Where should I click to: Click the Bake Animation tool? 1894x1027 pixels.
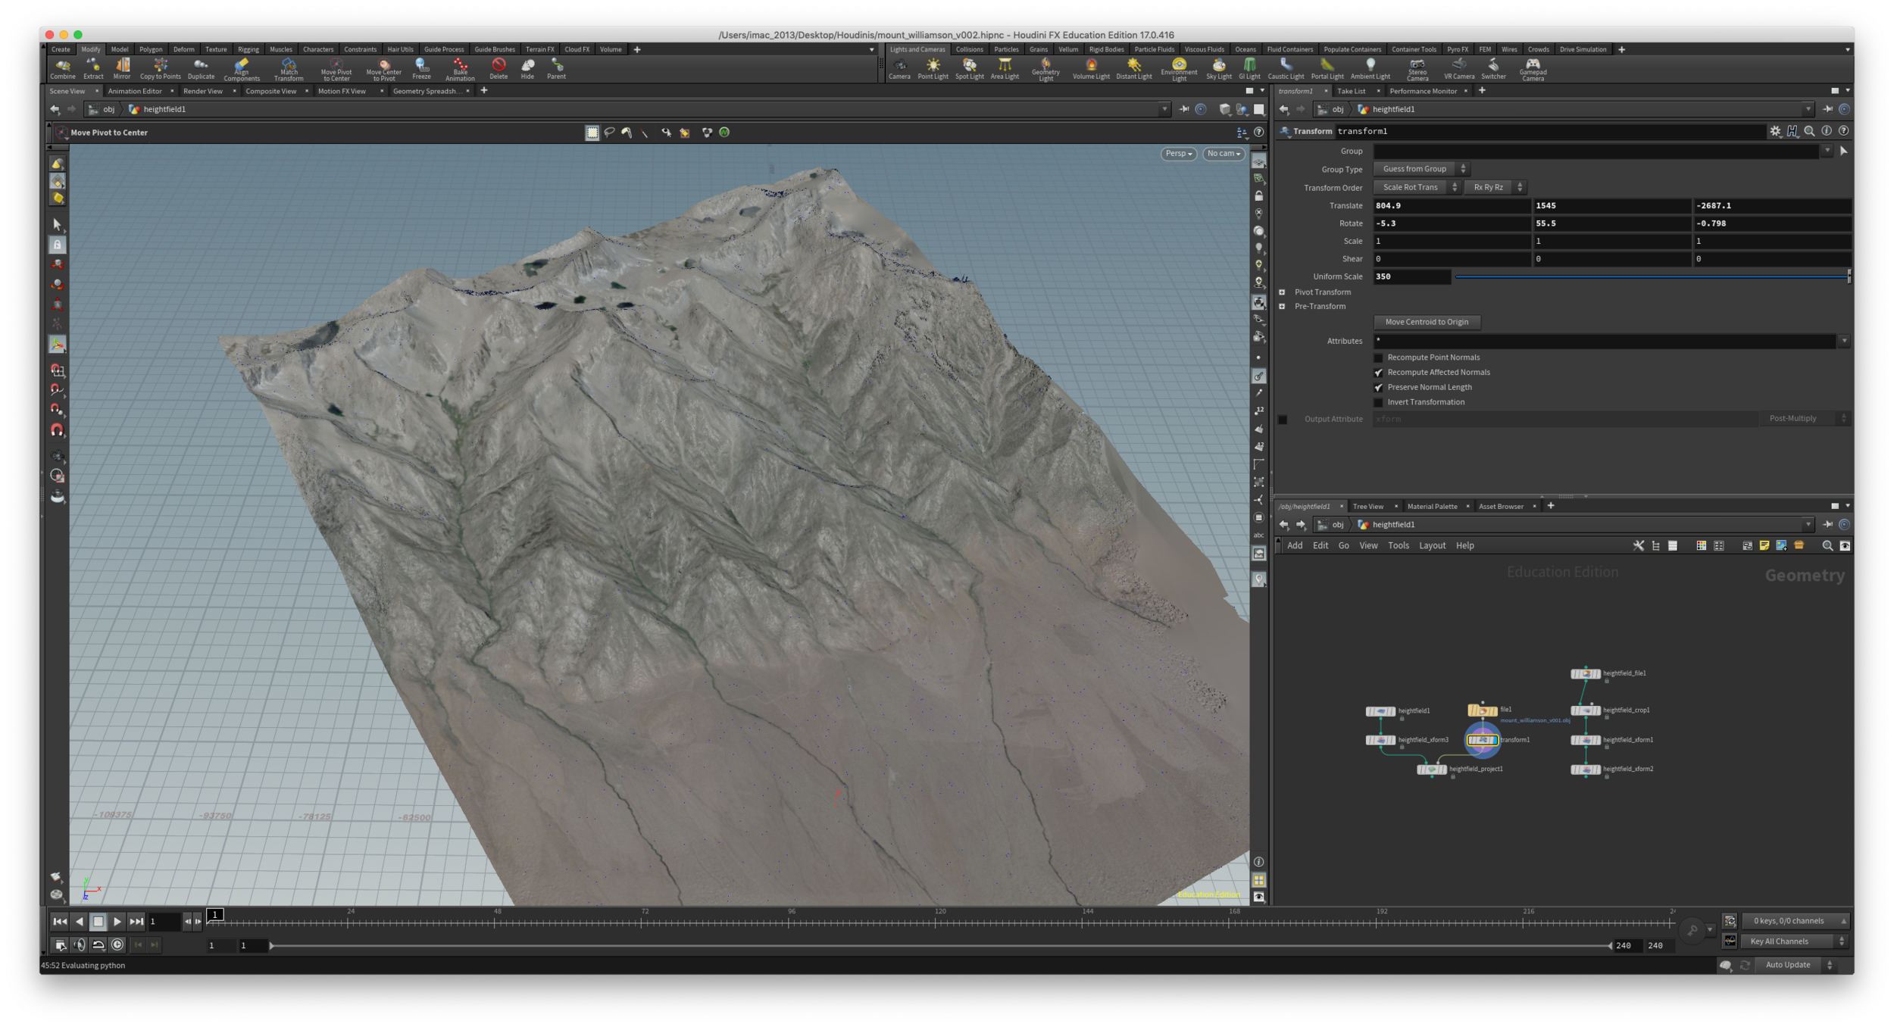point(460,70)
